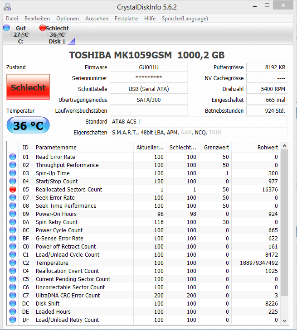Open the Hilfe menu

point(150,19)
